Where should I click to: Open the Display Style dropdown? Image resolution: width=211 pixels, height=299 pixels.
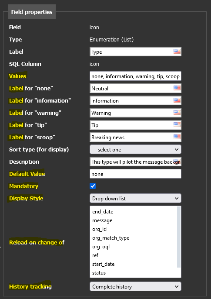[x=135, y=198]
